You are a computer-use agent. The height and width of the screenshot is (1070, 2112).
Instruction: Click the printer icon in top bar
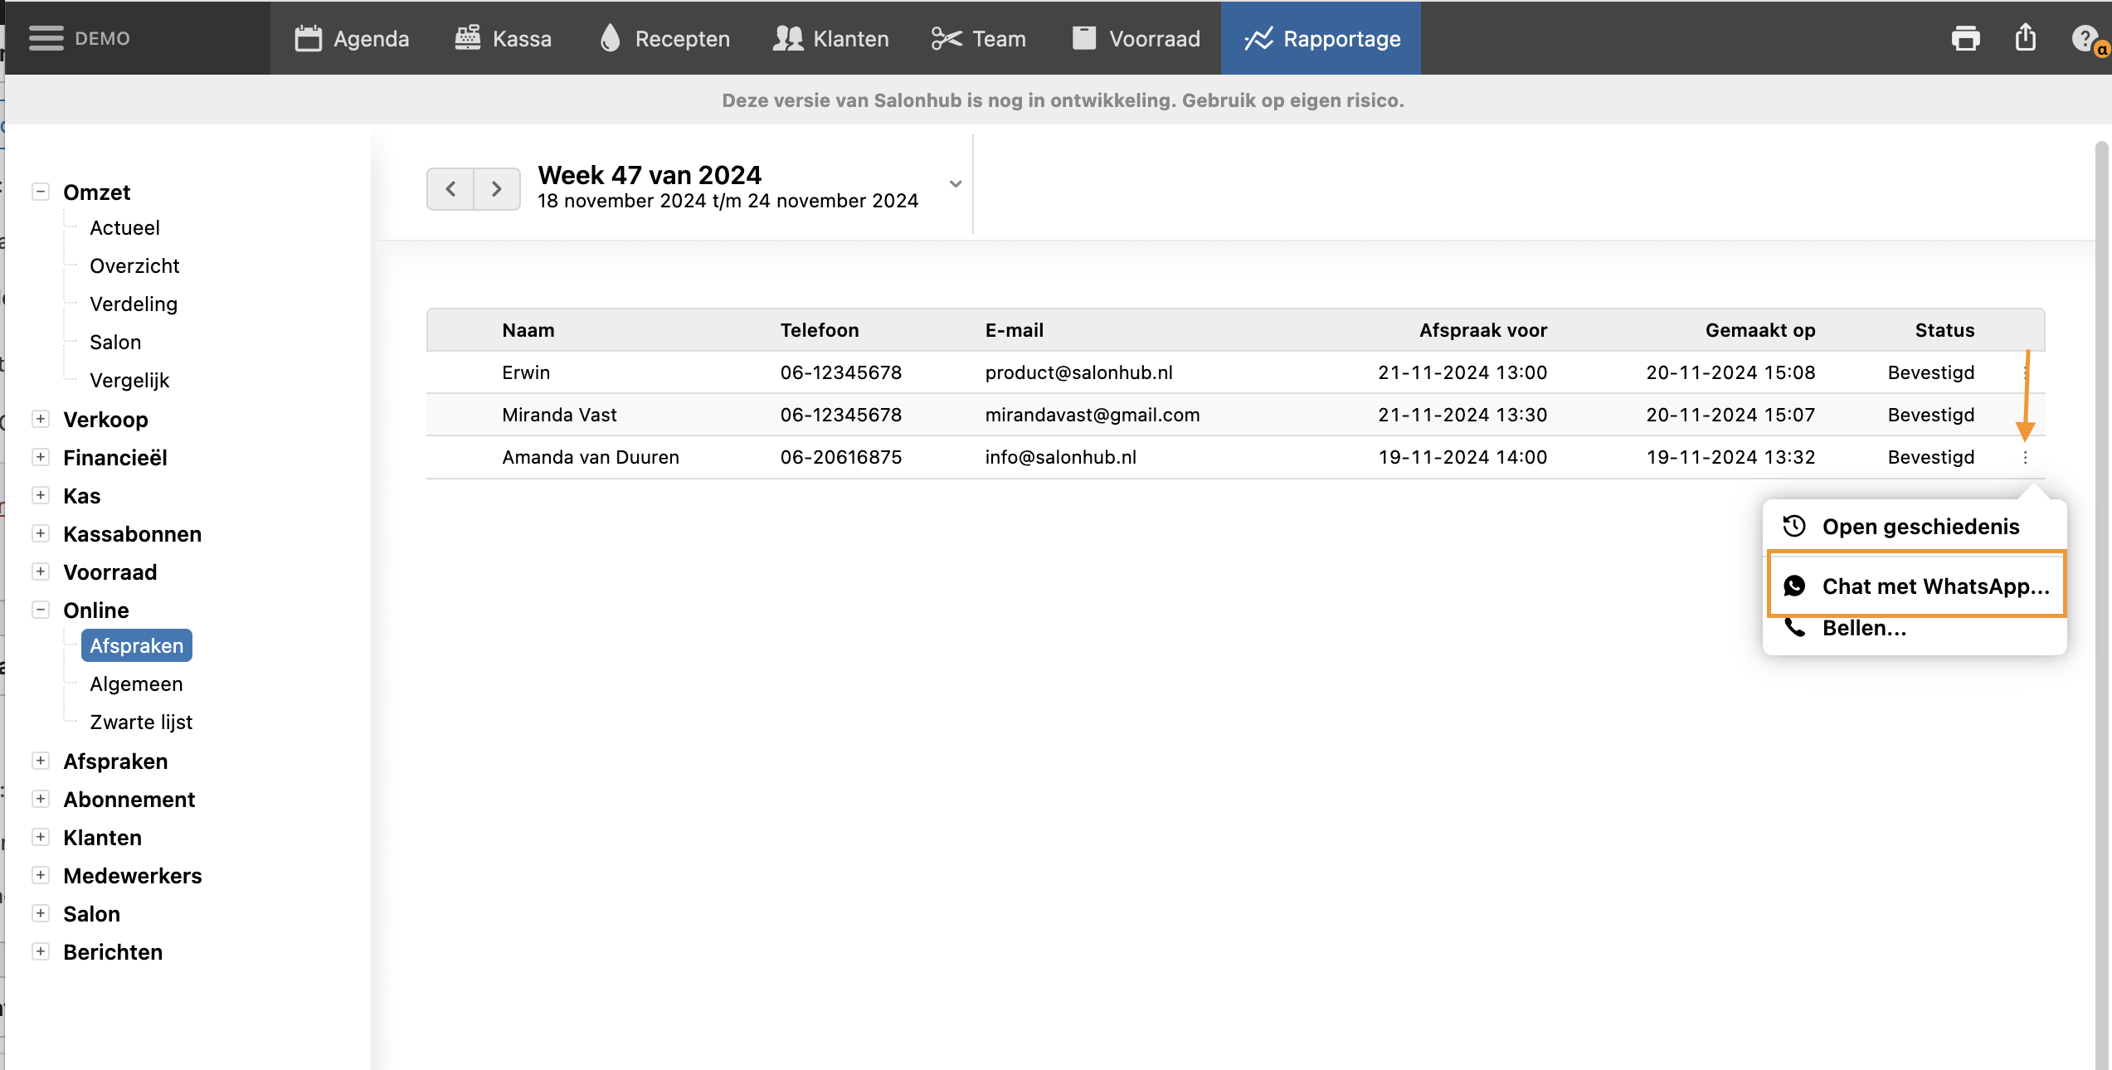tap(1965, 38)
